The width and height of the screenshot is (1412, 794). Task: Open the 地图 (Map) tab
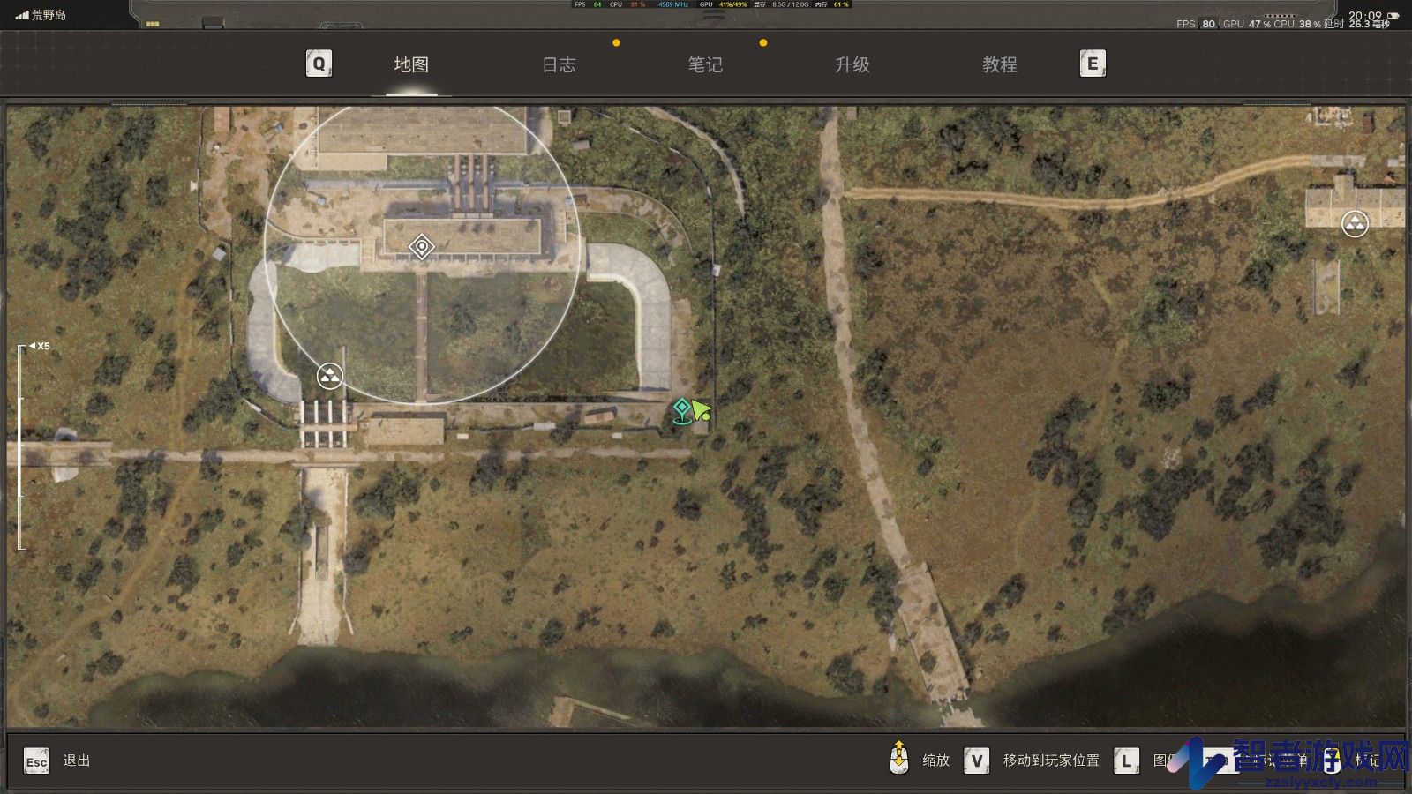411,64
